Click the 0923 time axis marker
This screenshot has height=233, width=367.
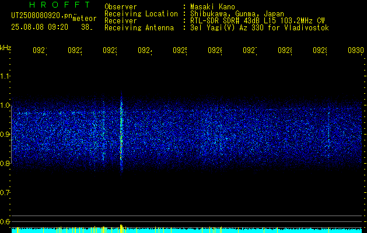pos(110,51)
